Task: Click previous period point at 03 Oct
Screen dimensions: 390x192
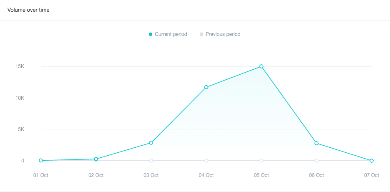Action: (151, 161)
